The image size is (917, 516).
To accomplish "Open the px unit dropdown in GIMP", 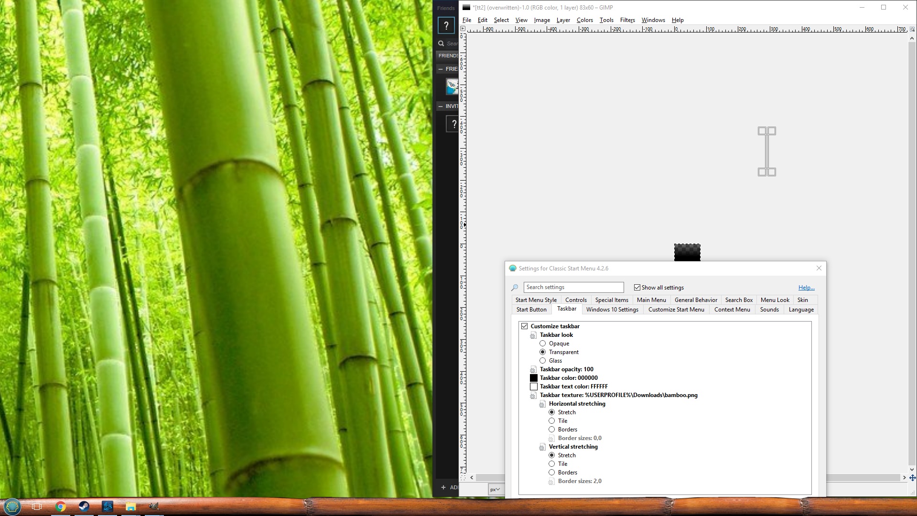I will pos(495,489).
